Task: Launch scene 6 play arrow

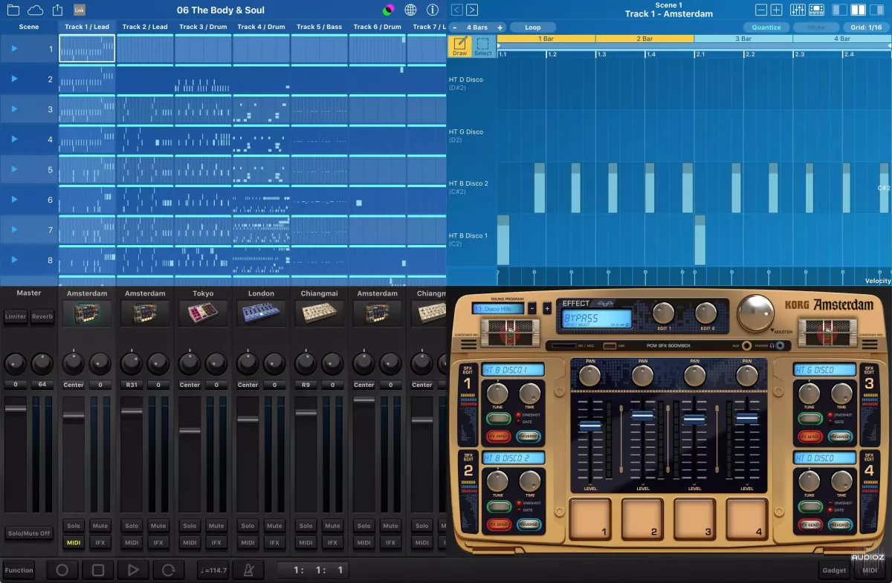Action: click(x=14, y=200)
